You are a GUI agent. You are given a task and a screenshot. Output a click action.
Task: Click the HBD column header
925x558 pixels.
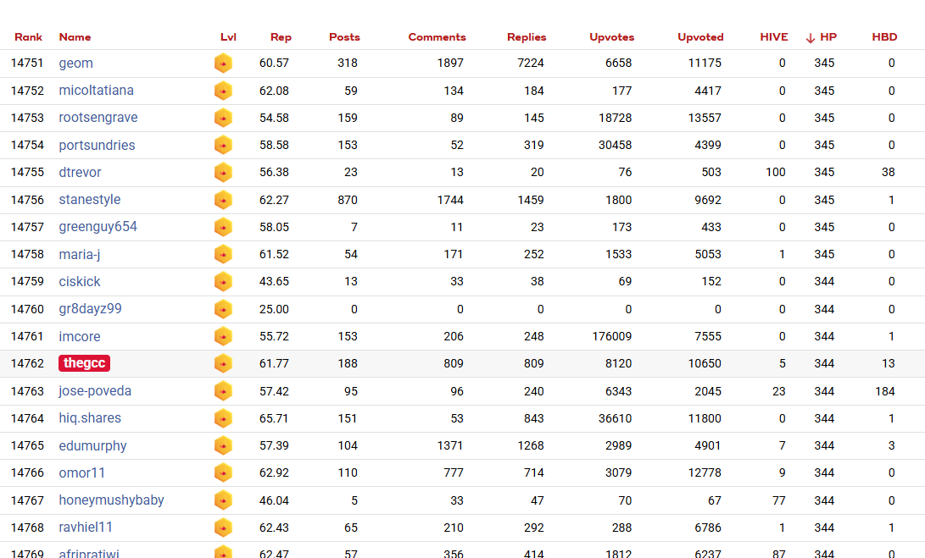click(884, 37)
